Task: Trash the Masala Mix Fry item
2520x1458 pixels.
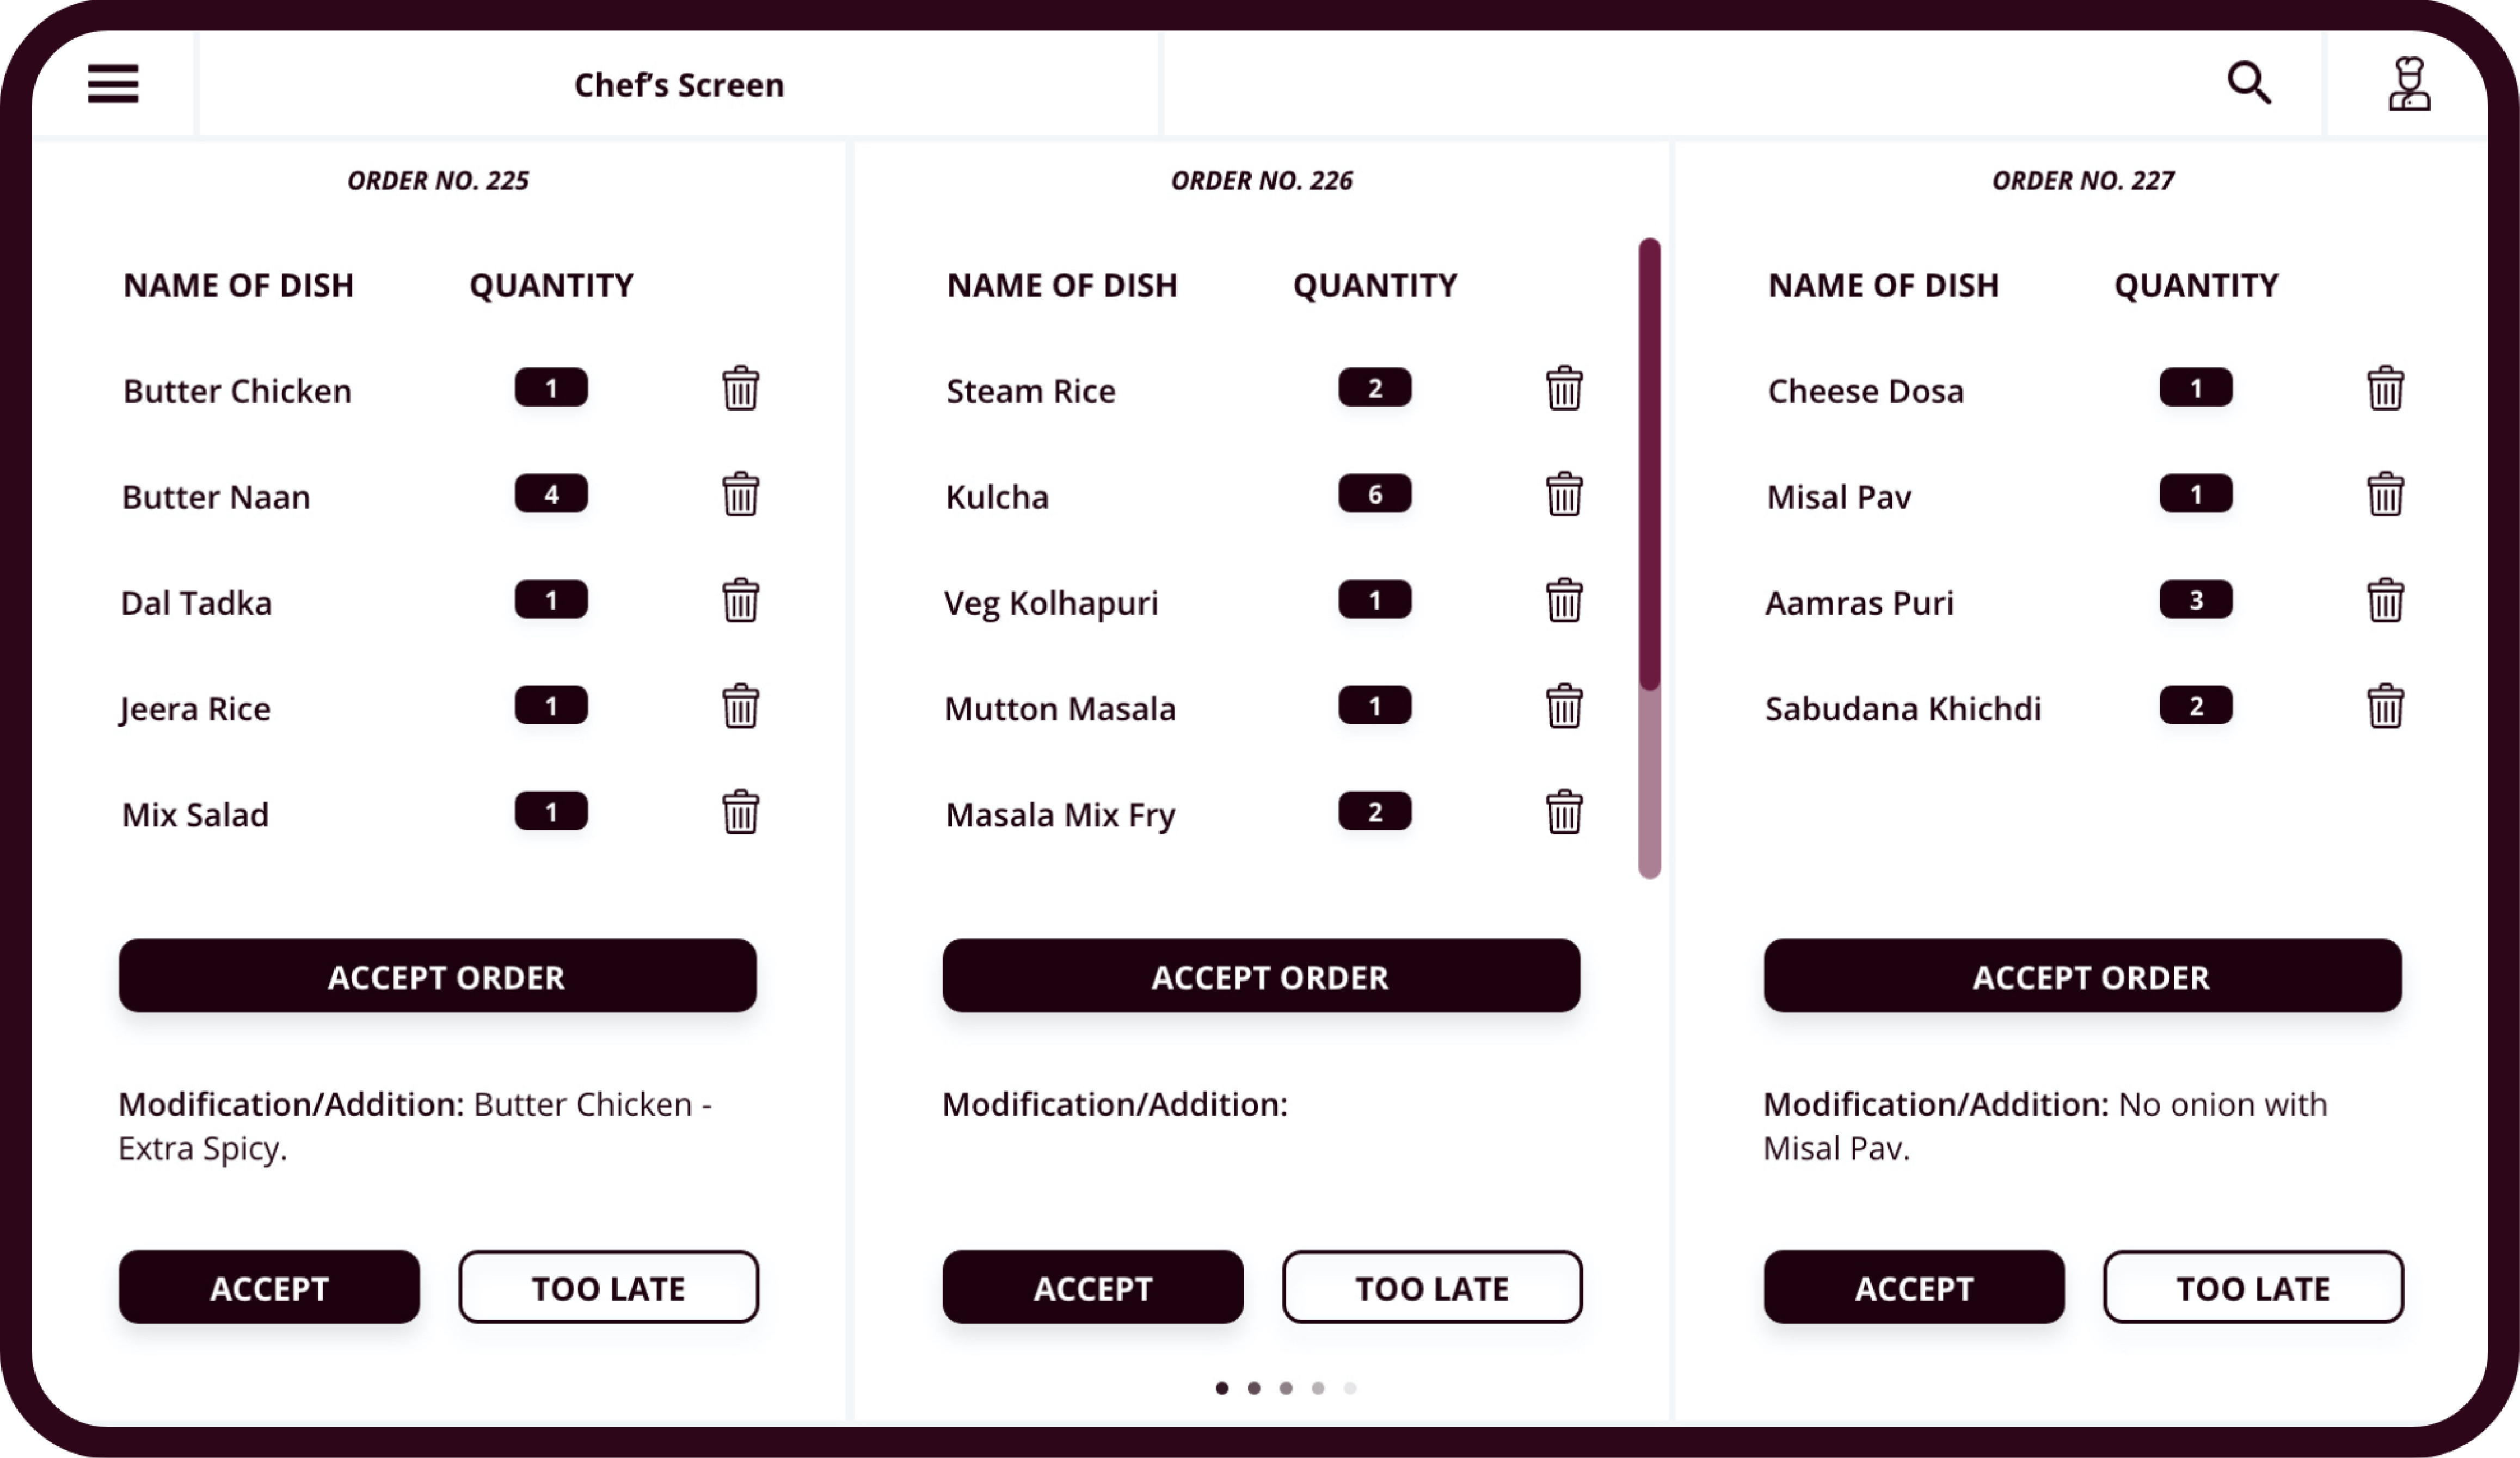Action: point(1564,812)
